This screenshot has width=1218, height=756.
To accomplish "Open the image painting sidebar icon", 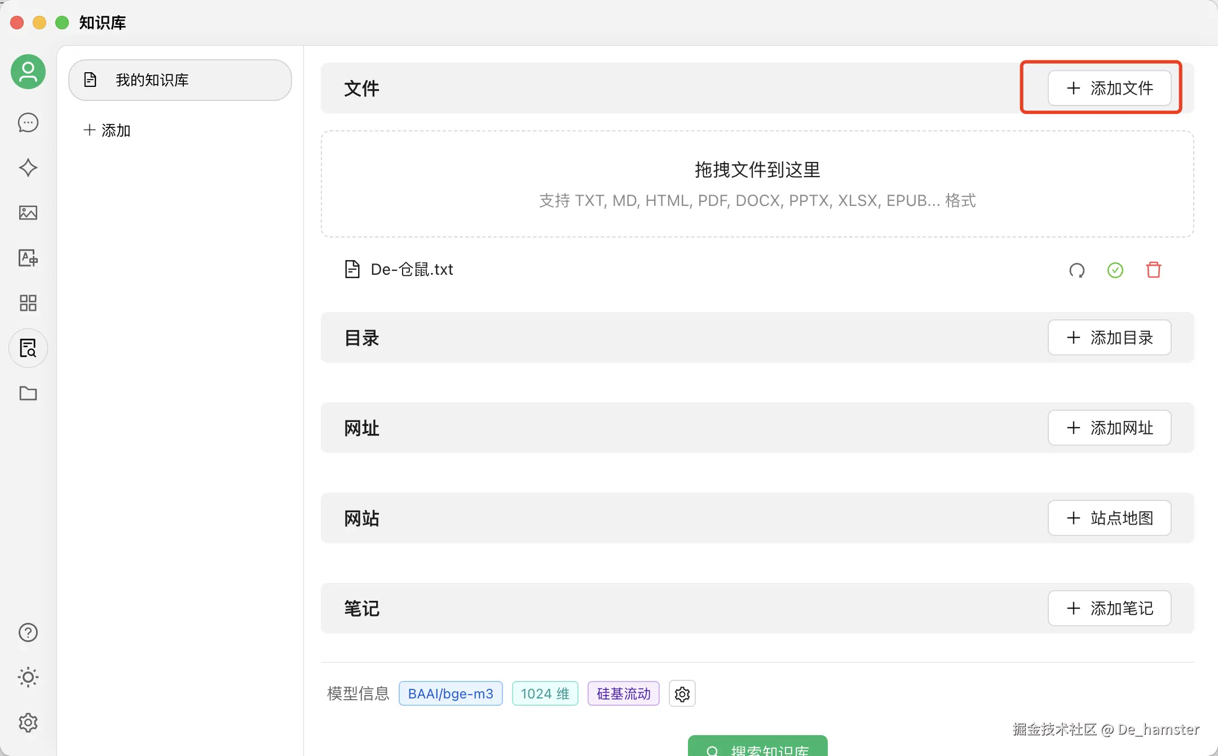I will (x=28, y=213).
